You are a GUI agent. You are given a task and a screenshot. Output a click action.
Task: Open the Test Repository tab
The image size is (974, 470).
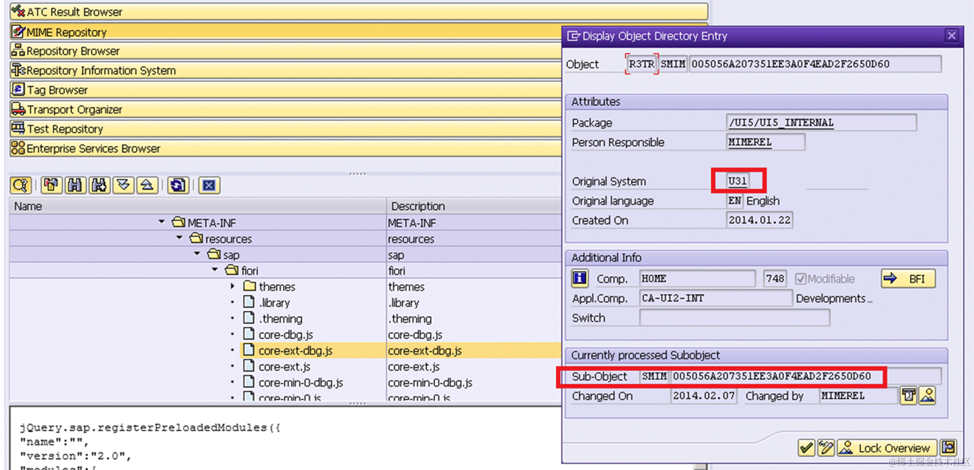[285, 129]
